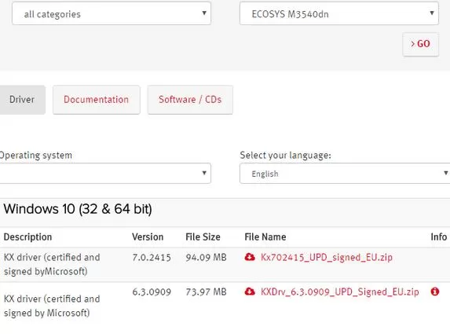Click the File Name column header
Screen dimensions: 450x334
pyautogui.click(x=265, y=237)
